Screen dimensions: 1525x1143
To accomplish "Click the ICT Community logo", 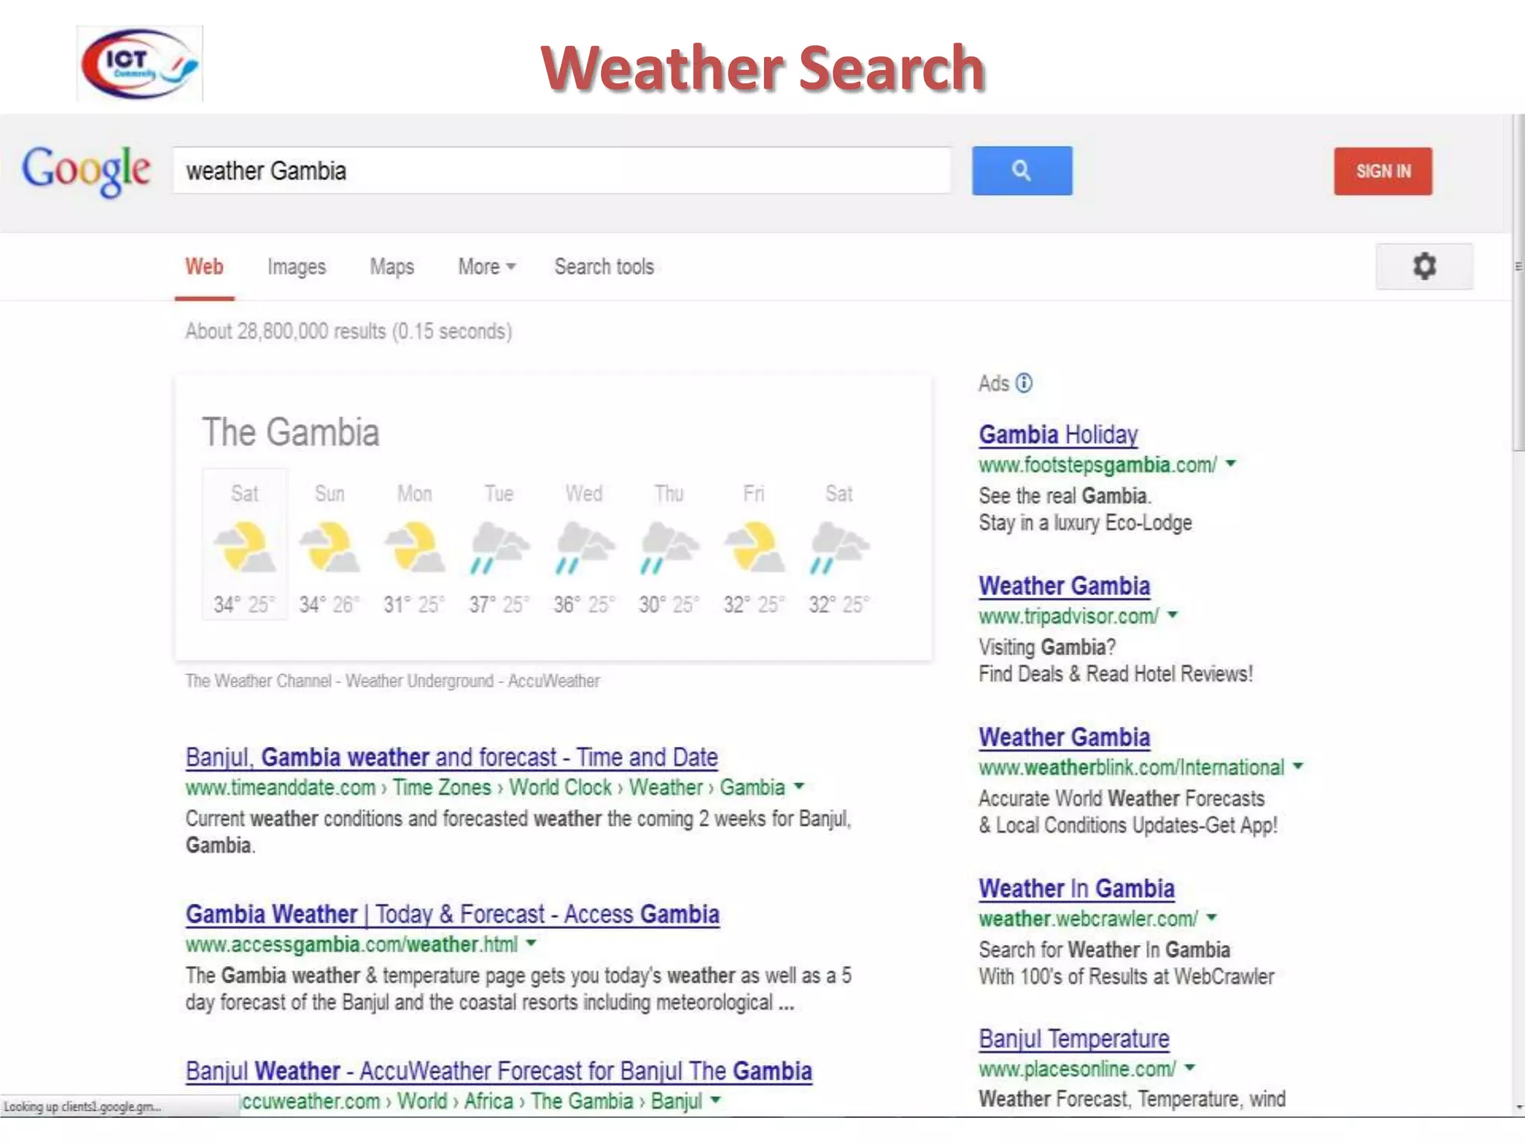I will 139,64.
